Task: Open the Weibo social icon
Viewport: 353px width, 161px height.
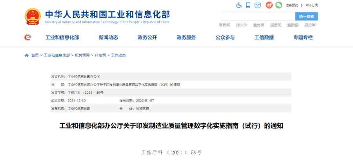Action: [x=269, y=5]
